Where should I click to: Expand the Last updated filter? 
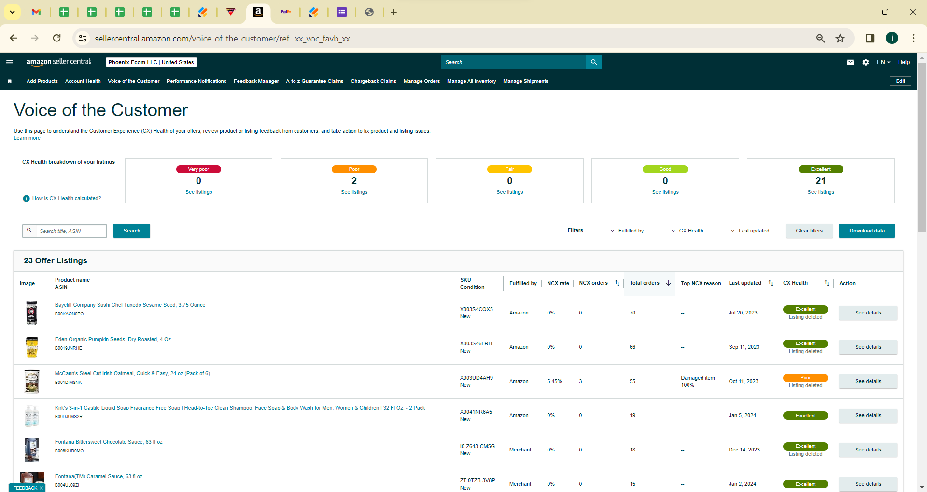point(750,231)
